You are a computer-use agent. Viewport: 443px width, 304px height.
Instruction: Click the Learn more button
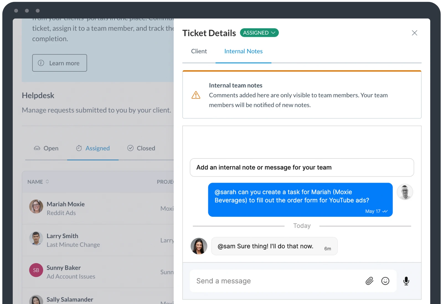coord(60,63)
